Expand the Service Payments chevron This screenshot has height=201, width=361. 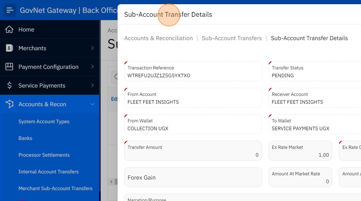point(92,85)
